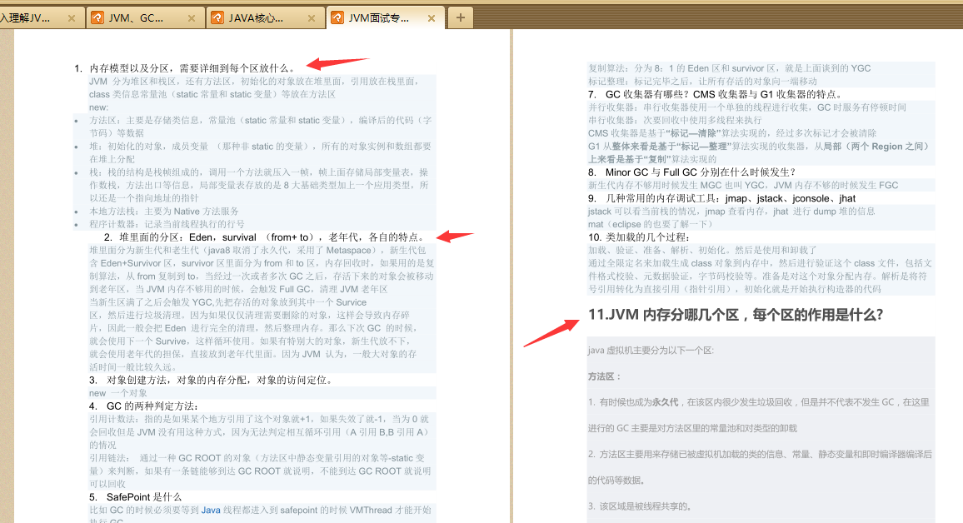963x523 pixels.
Task: Click question 10 类加载的几个过程
Action: coord(639,237)
